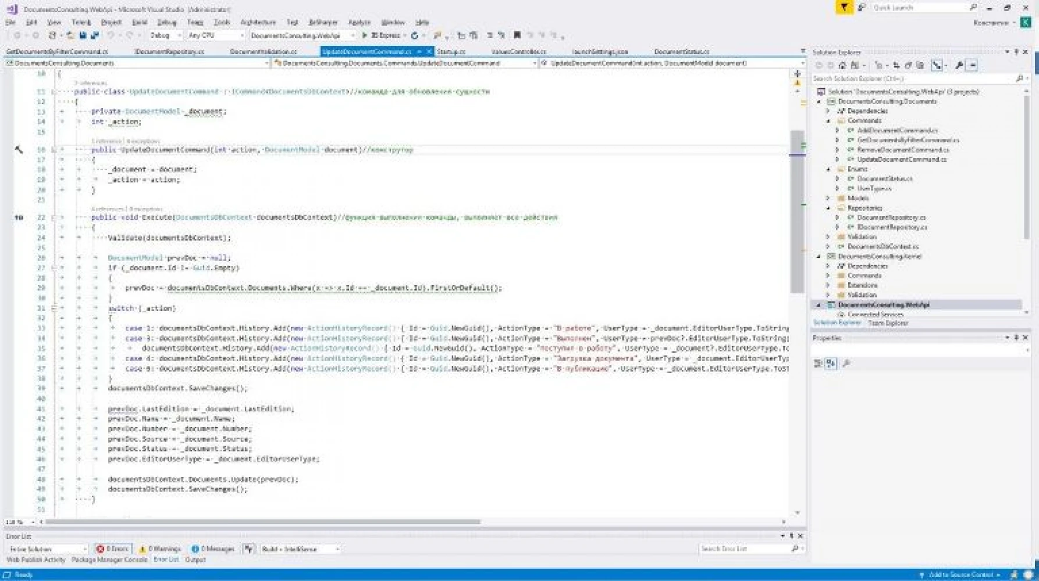Click Clear Error List filters icon
This screenshot has height=581, width=1039.
[248, 549]
